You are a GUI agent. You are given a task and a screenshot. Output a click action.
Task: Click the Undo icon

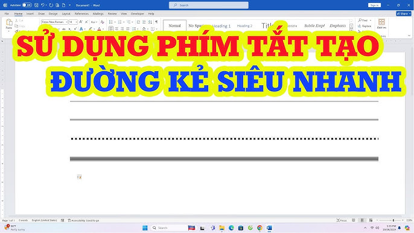pos(42,5)
